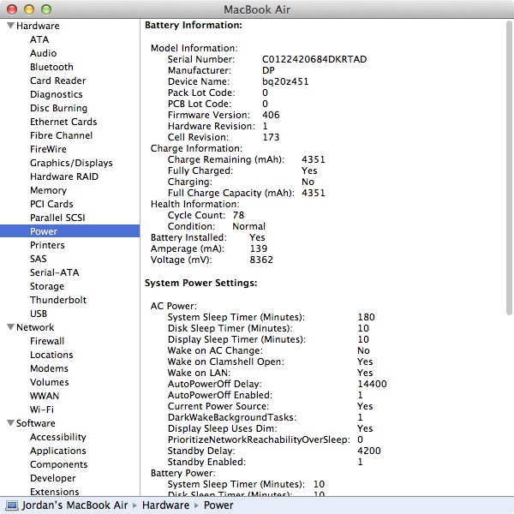The image size is (514, 514).
Task: Select the highlighted Power entry
Action: point(70,231)
